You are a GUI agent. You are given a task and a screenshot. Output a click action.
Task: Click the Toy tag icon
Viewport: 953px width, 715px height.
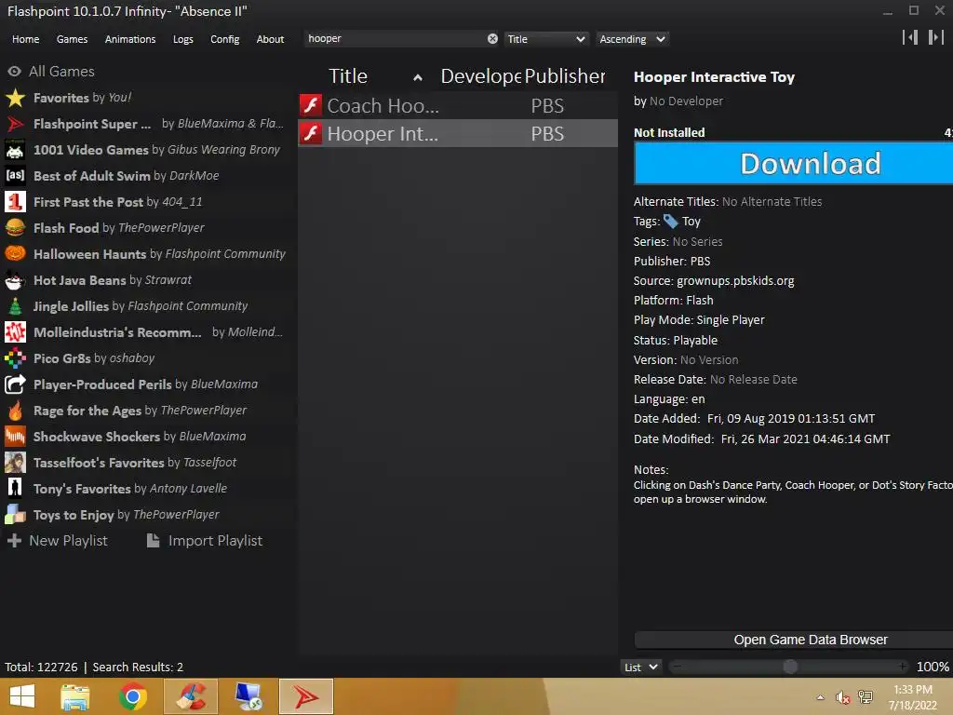[670, 222]
